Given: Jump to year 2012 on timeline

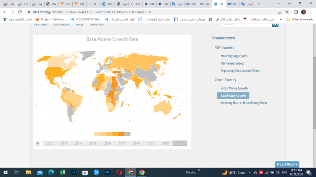Looking at the screenshot, I should click(49, 144).
